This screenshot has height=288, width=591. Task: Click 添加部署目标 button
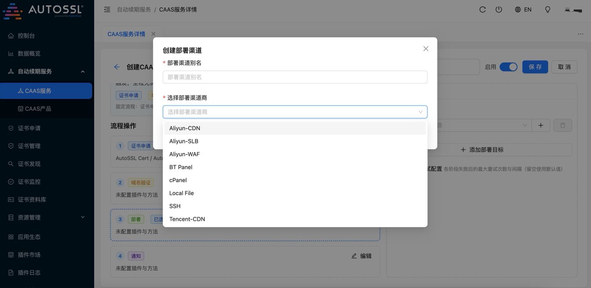(x=482, y=150)
